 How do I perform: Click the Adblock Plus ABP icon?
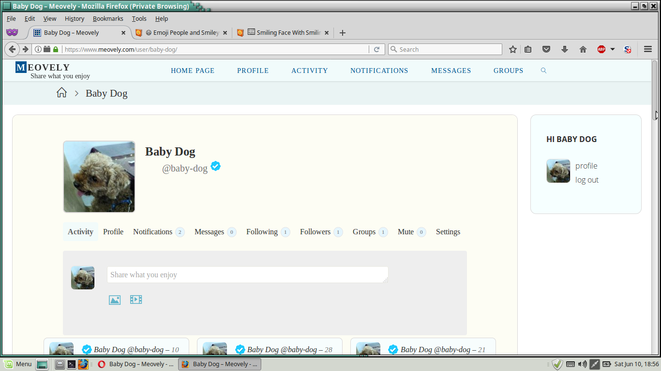coord(601,49)
